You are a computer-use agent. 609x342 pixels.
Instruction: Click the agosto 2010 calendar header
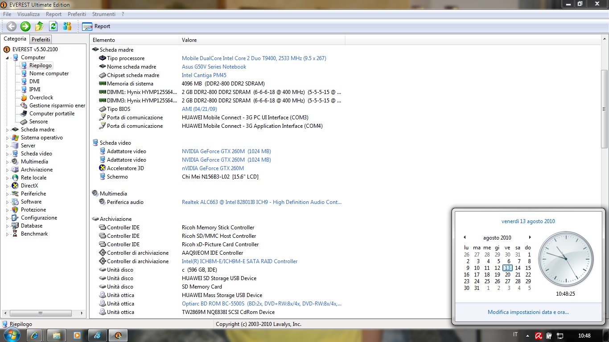pyautogui.click(x=497, y=238)
